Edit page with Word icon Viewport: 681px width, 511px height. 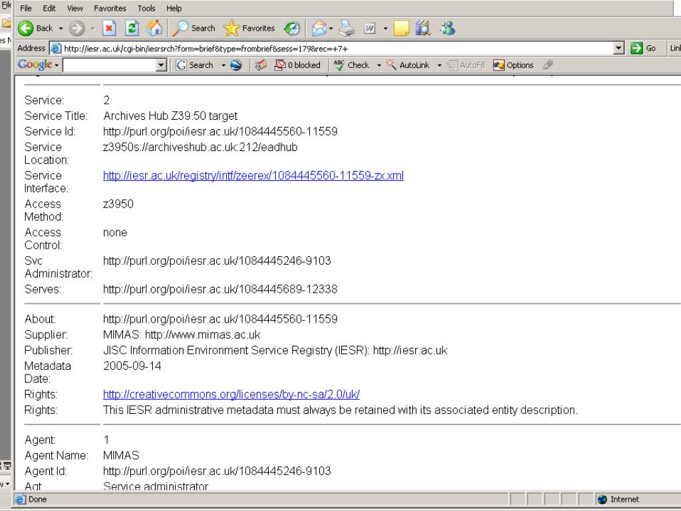pos(370,29)
